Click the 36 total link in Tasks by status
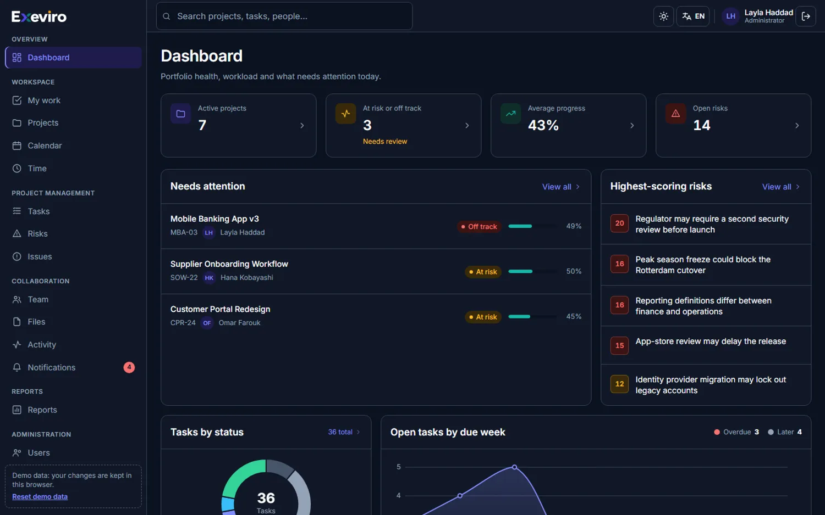Image resolution: width=825 pixels, height=515 pixels. pos(344,432)
